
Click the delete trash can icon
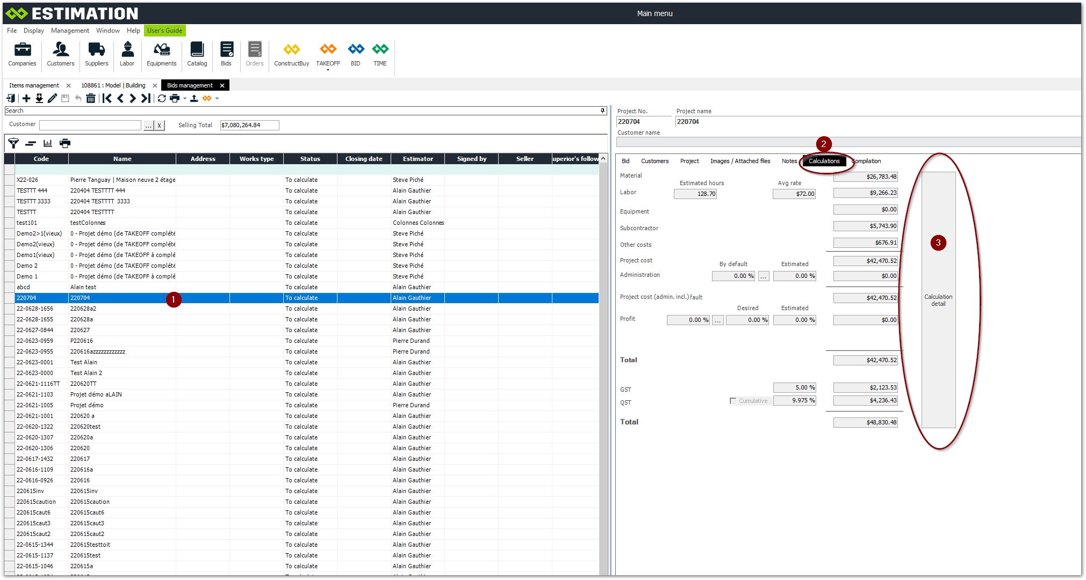pos(91,98)
